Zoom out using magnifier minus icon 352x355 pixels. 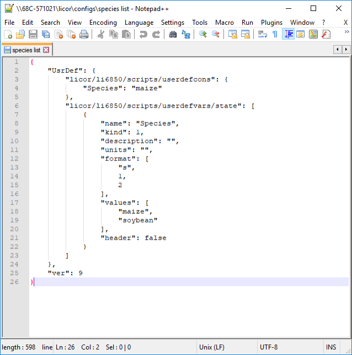216,34
